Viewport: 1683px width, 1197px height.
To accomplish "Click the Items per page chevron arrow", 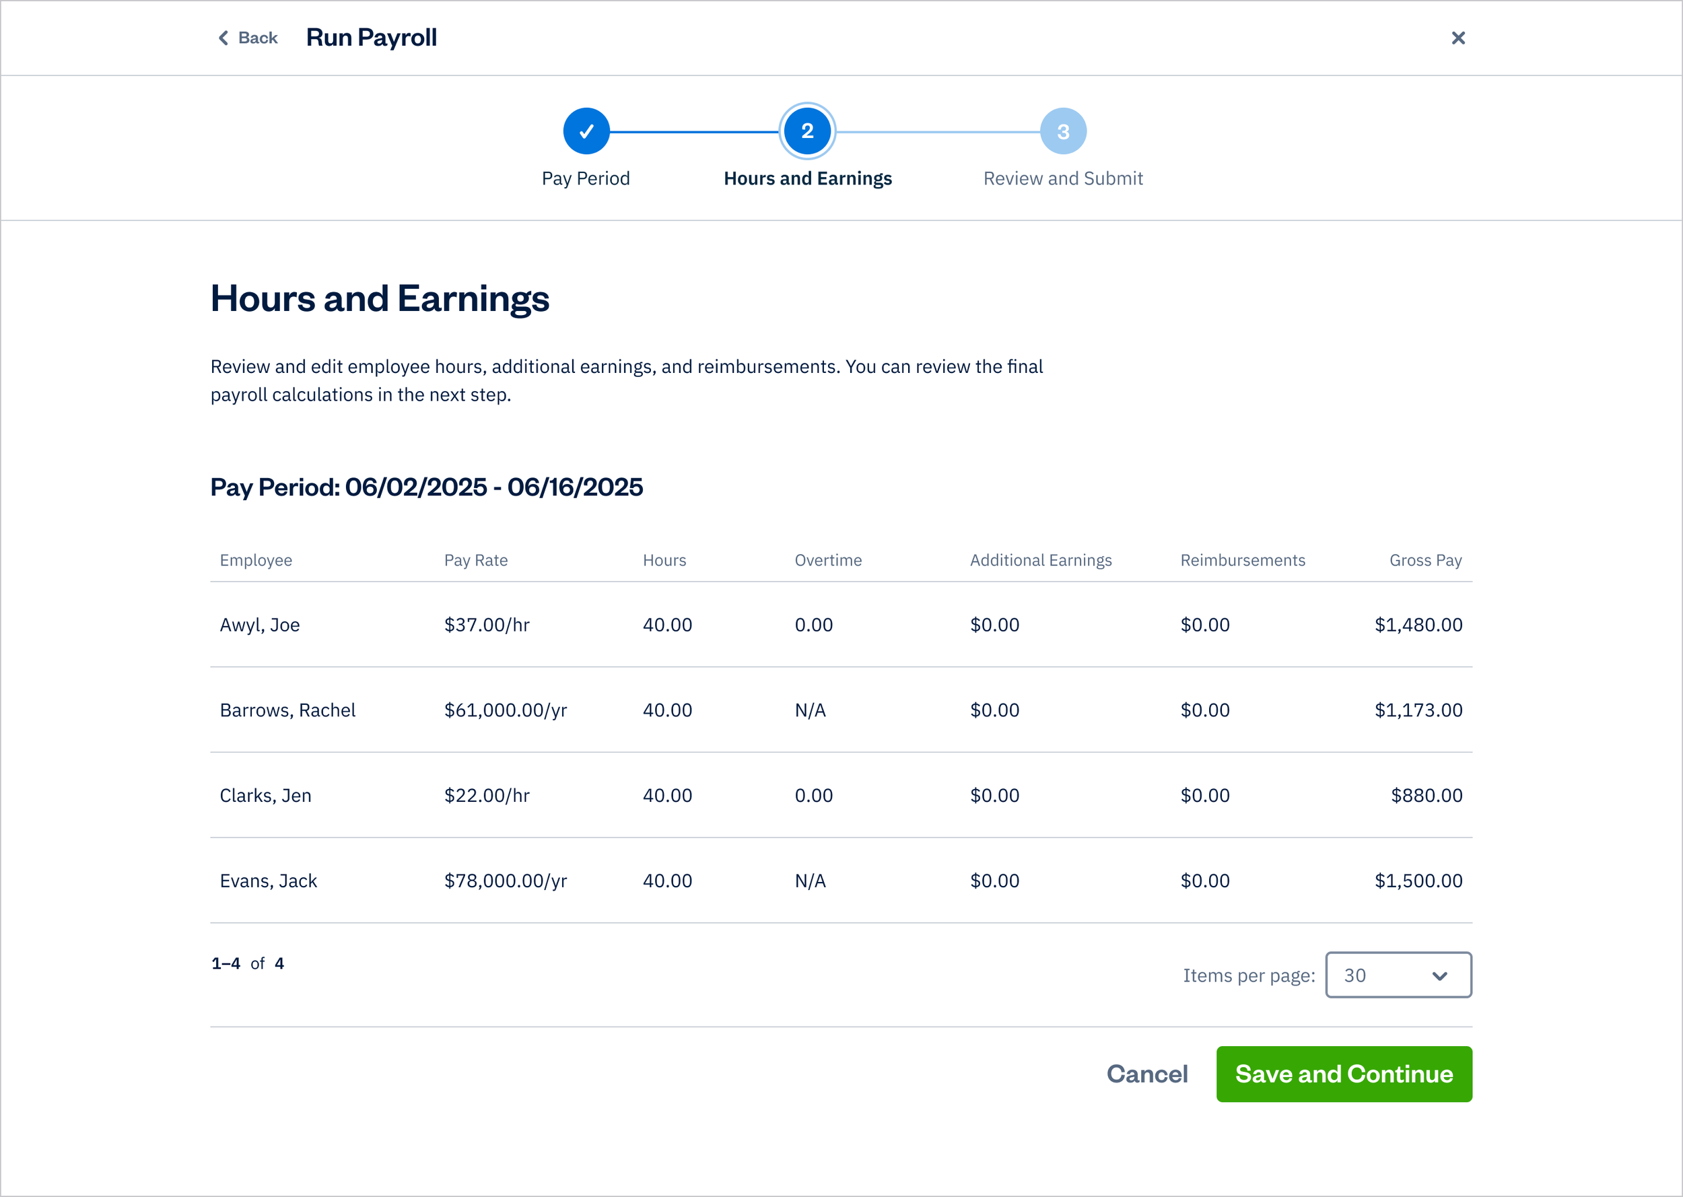I will click(x=1438, y=975).
